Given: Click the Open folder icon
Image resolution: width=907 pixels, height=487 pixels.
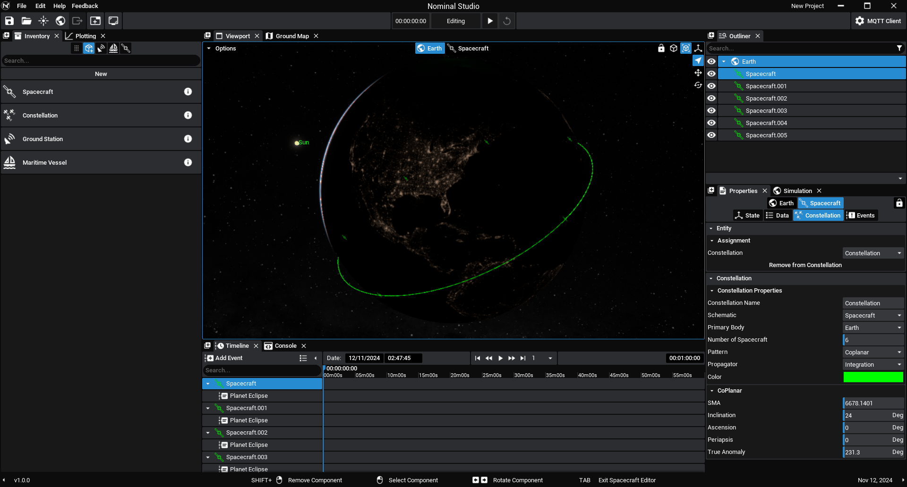Looking at the screenshot, I should [x=26, y=21].
